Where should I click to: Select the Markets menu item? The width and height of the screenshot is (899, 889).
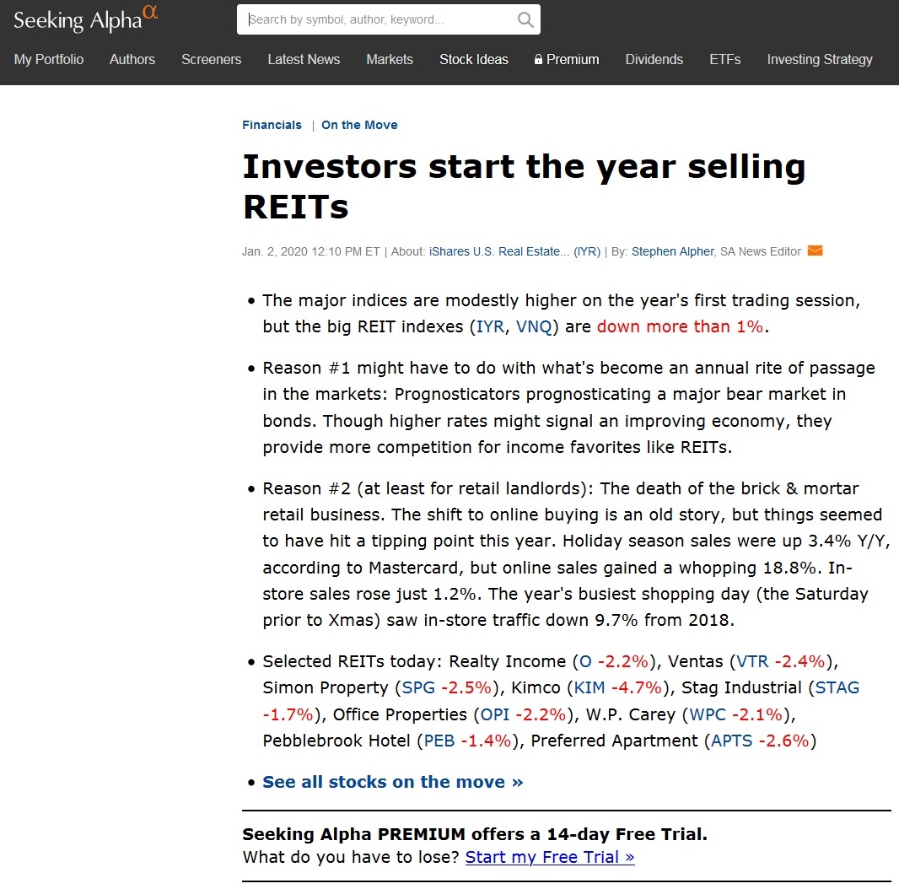[390, 60]
